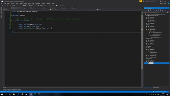This screenshot has height=96, width=170.
Task: Click the Solution Explorer Home icon
Action: coord(149,10)
